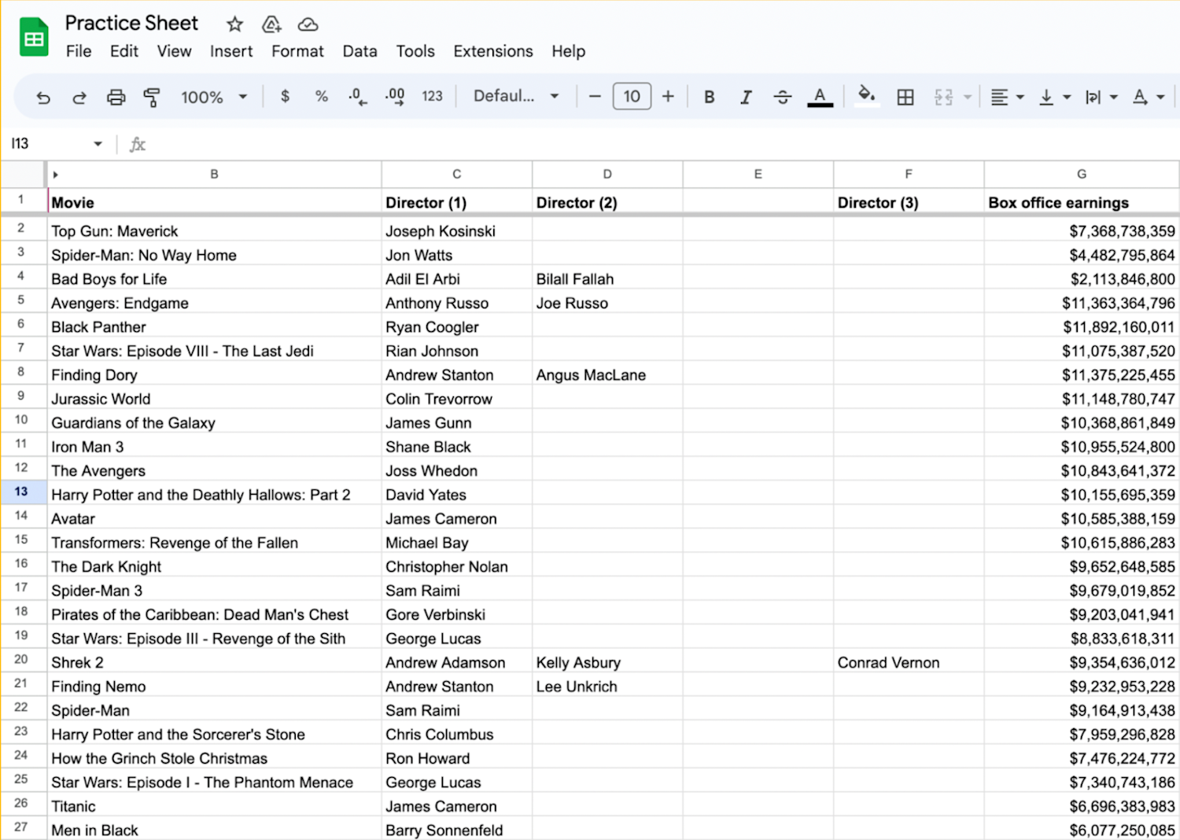Open the Format menu

click(297, 51)
